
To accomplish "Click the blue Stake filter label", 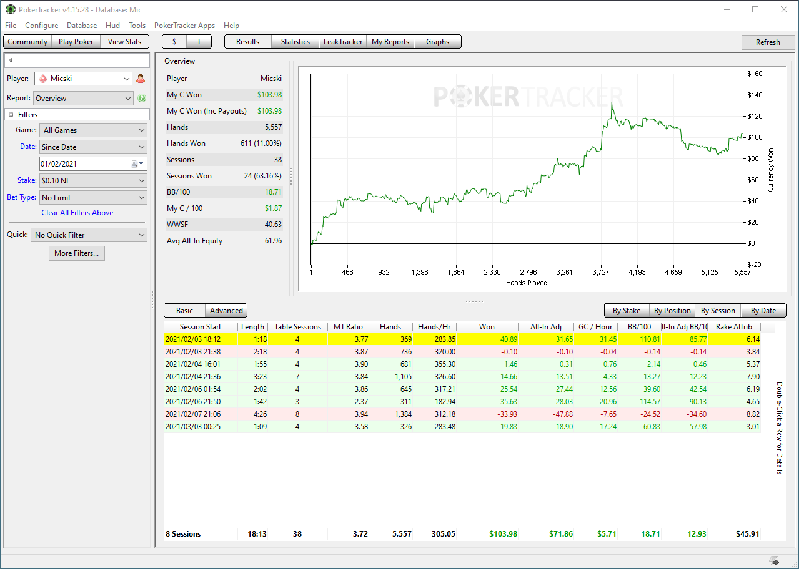I will tap(27, 180).
